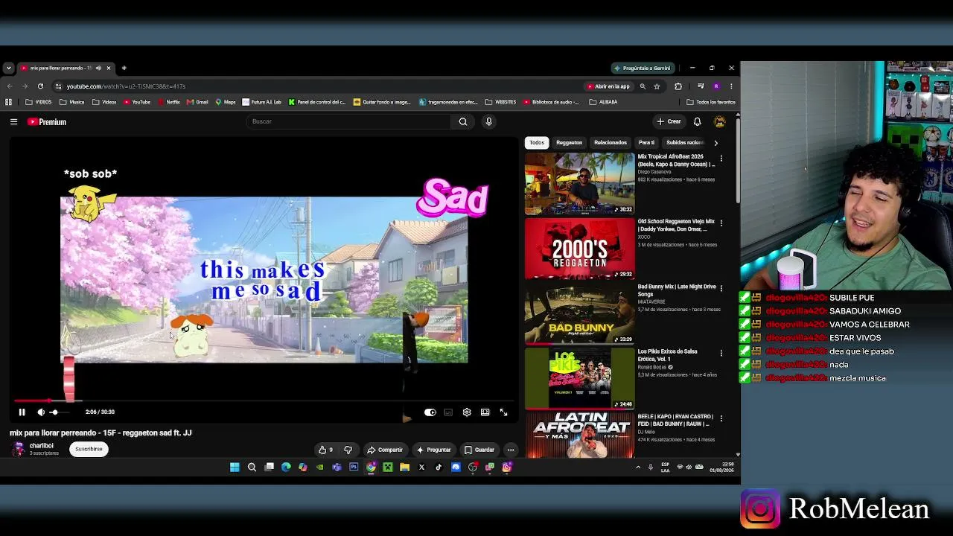Mute the video with the speaker icon

[41, 412]
